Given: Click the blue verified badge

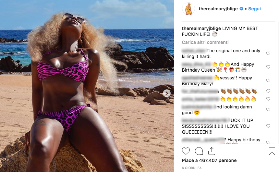Looking at the screenshot, I should tap(241, 9).
